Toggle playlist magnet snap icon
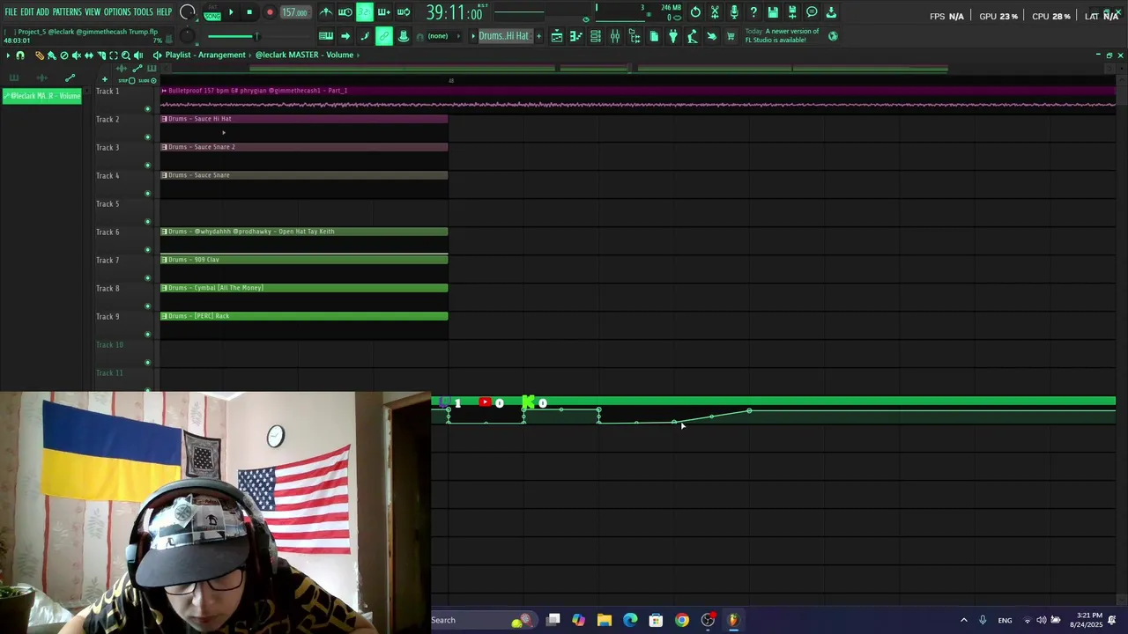The height and width of the screenshot is (634, 1128). pyautogui.click(x=20, y=55)
